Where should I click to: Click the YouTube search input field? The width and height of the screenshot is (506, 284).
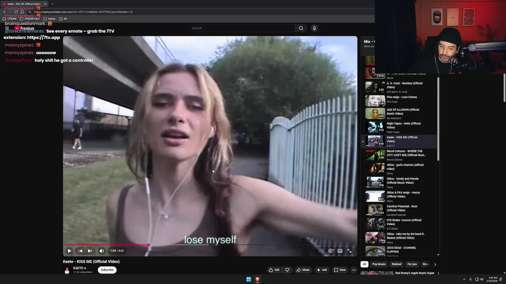[242, 28]
